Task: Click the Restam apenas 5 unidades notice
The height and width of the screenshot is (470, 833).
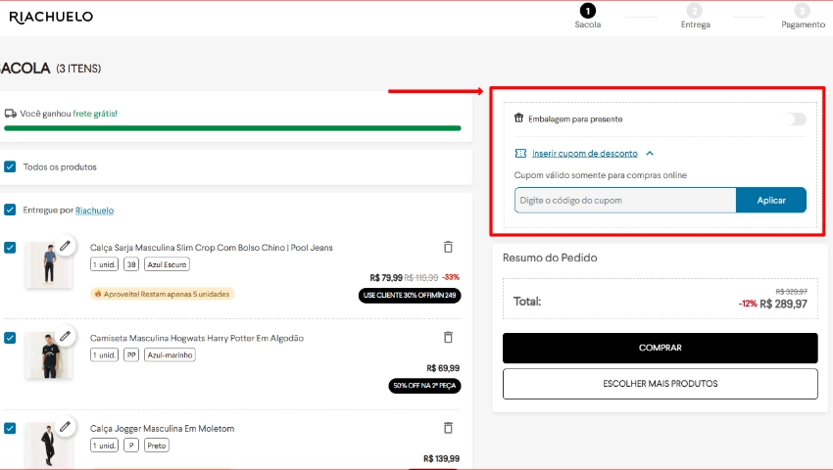Action: click(x=162, y=294)
